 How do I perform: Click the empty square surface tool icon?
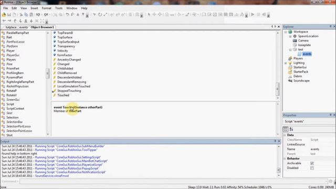204,15
